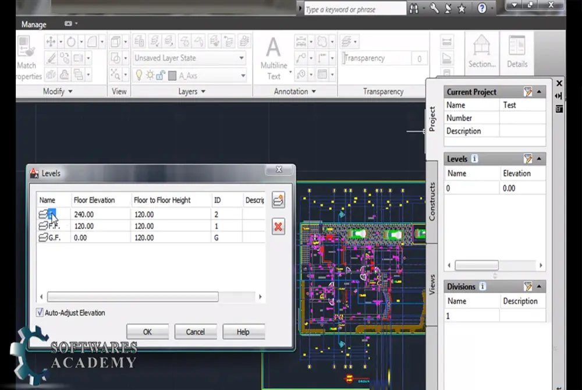Click the Transparency value field
582x390 pixels.
(x=419, y=59)
